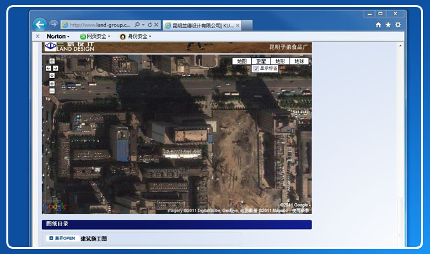Switch map to 地球 earth view
The width and height of the screenshot is (430, 254).
point(299,61)
